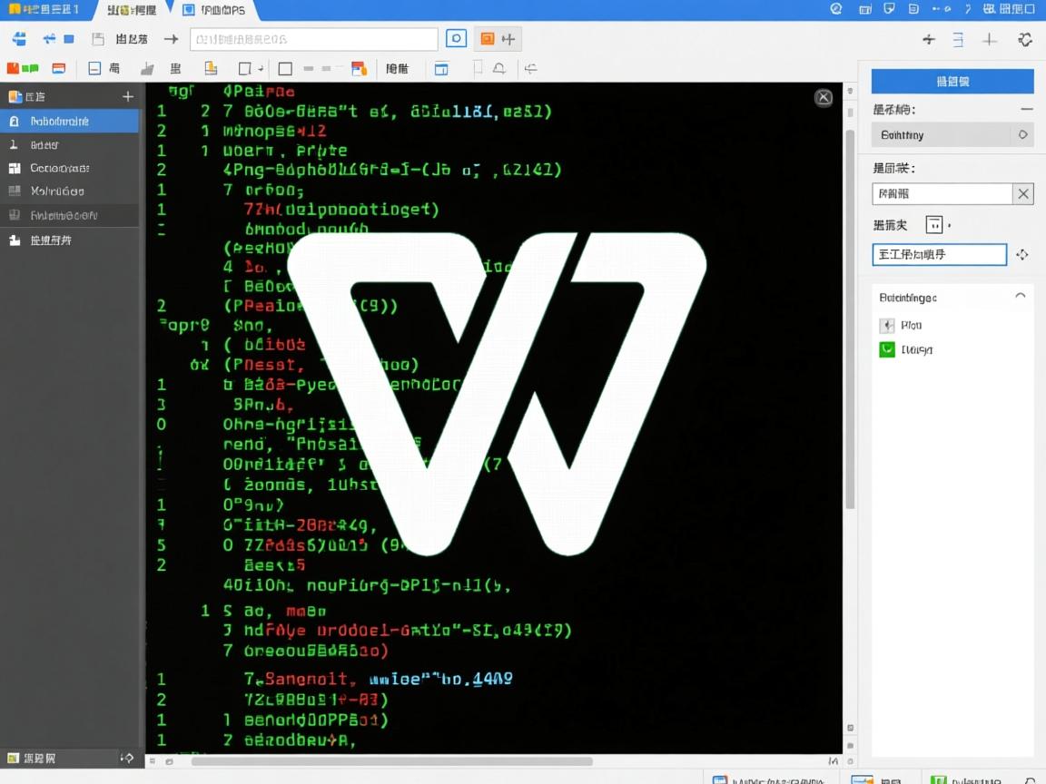Click the round X icon over the code view
The width and height of the screenshot is (1046, 784).
click(824, 98)
